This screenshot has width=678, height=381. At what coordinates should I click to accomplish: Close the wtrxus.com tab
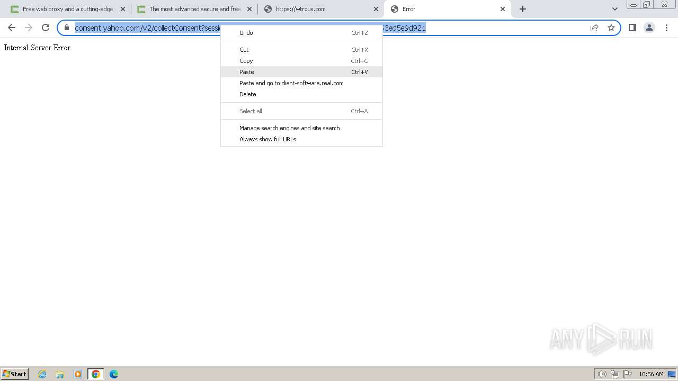(x=376, y=9)
